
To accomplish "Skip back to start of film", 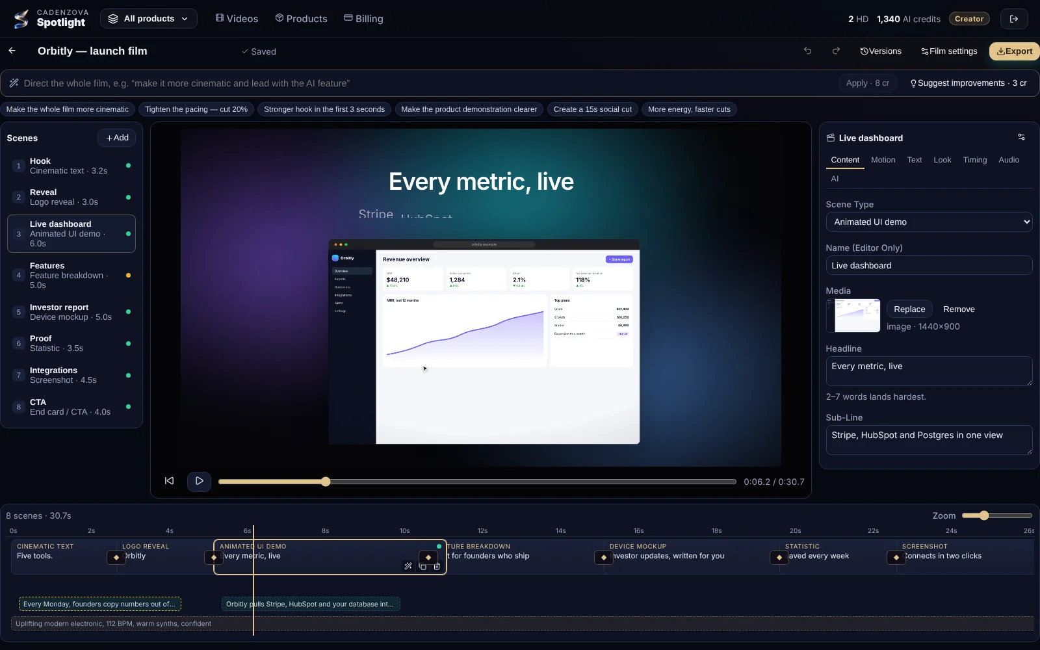I will 169,481.
